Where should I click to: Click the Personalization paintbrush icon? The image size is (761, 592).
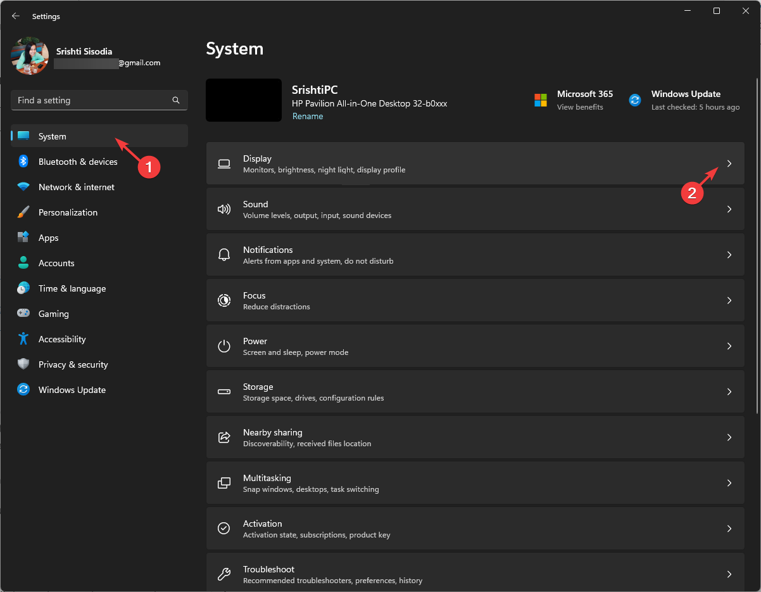click(x=23, y=212)
